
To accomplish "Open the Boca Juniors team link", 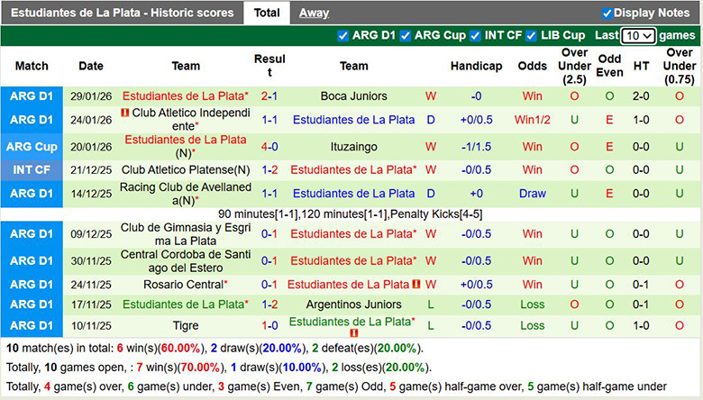I will (x=353, y=96).
